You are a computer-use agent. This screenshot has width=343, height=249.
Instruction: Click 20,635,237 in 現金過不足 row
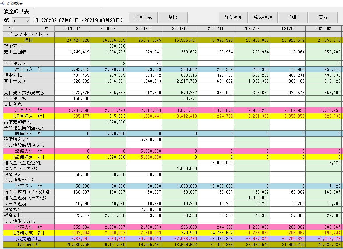323,245
